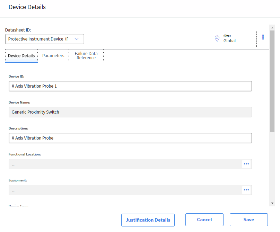Focus the Description input field
Viewport: 280px width, 232px height.
pos(130,138)
